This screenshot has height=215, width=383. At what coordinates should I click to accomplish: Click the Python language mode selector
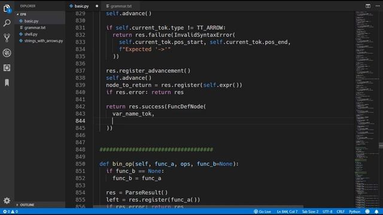[x=355, y=211]
